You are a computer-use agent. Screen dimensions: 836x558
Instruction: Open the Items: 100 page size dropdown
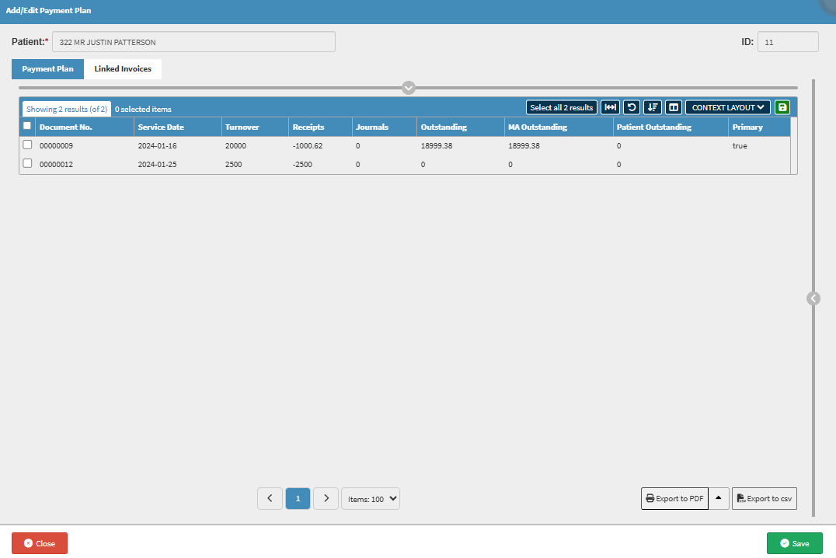click(x=371, y=499)
